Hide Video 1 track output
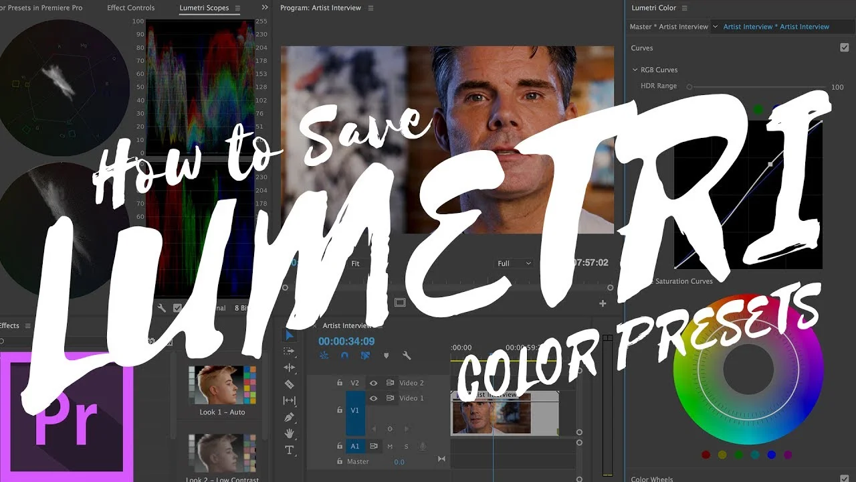This screenshot has height=482, width=856. pyautogui.click(x=374, y=398)
